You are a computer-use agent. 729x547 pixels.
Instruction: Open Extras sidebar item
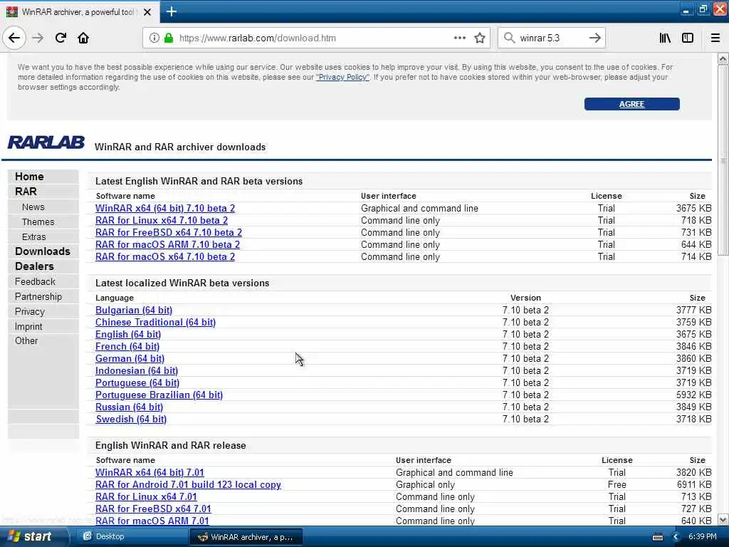pyautogui.click(x=34, y=236)
